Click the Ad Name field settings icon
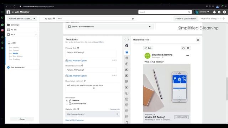 pos(133,19)
